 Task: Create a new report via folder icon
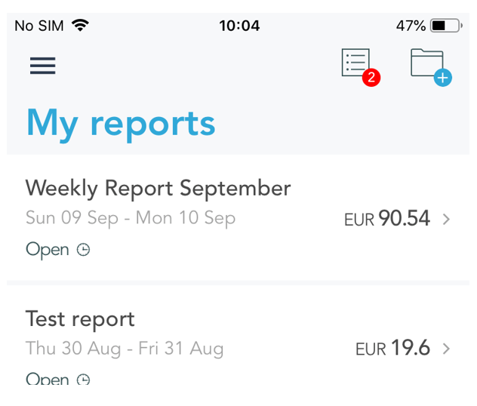click(x=429, y=65)
